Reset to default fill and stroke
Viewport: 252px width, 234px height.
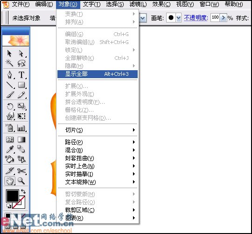click(x=9, y=205)
